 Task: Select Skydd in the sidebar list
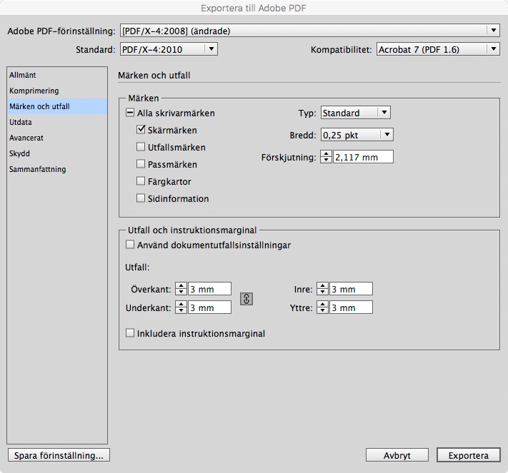[57, 153]
